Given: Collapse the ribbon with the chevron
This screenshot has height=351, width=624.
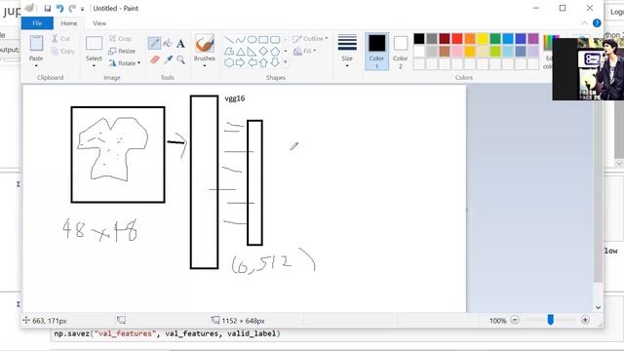Looking at the screenshot, I should coord(584,23).
